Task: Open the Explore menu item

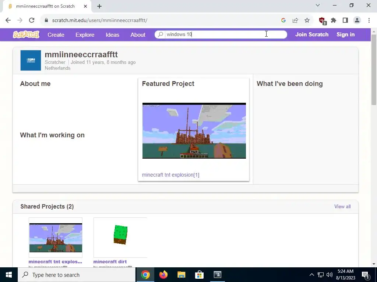Action: point(85,35)
